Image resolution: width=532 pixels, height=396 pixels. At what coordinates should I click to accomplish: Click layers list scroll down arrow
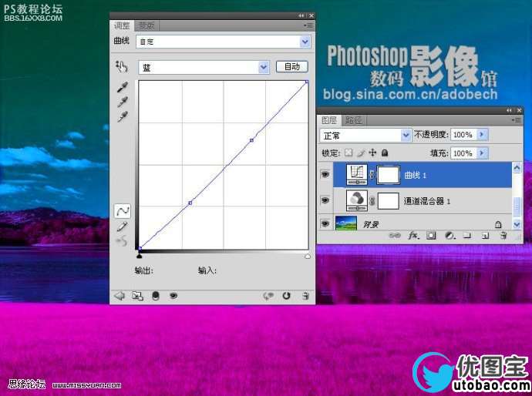[x=517, y=224]
